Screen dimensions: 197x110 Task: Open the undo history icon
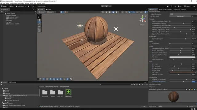171,6
